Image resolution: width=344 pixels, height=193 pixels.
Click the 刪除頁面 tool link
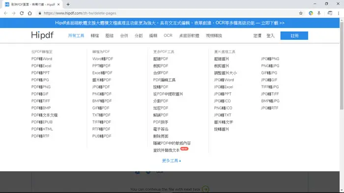161,136
